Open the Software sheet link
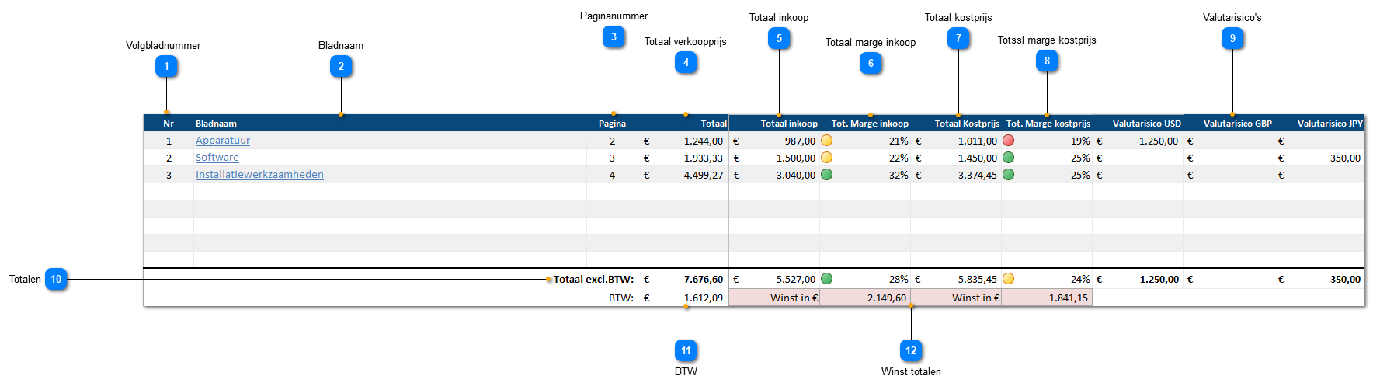This screenshot has height=390, width=1373. point(217,158)
